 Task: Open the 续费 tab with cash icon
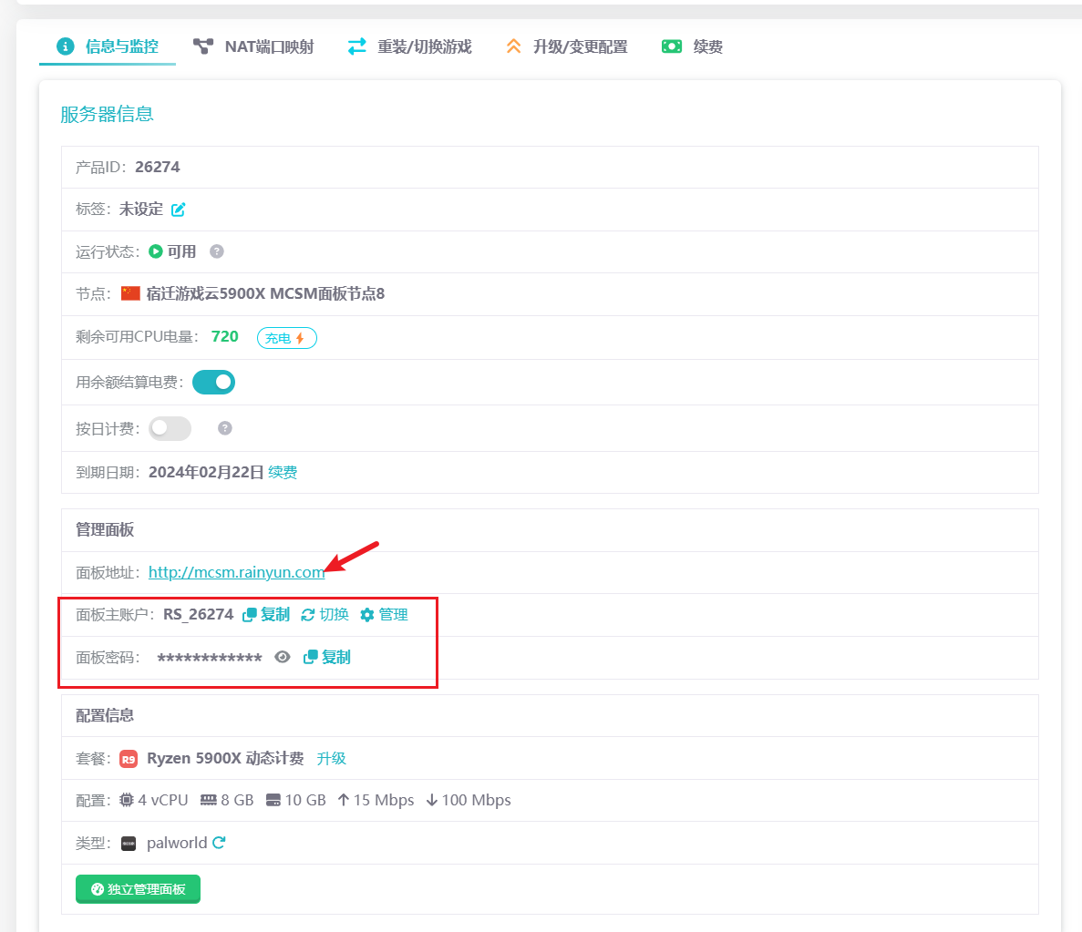click(x=692, y=46)
